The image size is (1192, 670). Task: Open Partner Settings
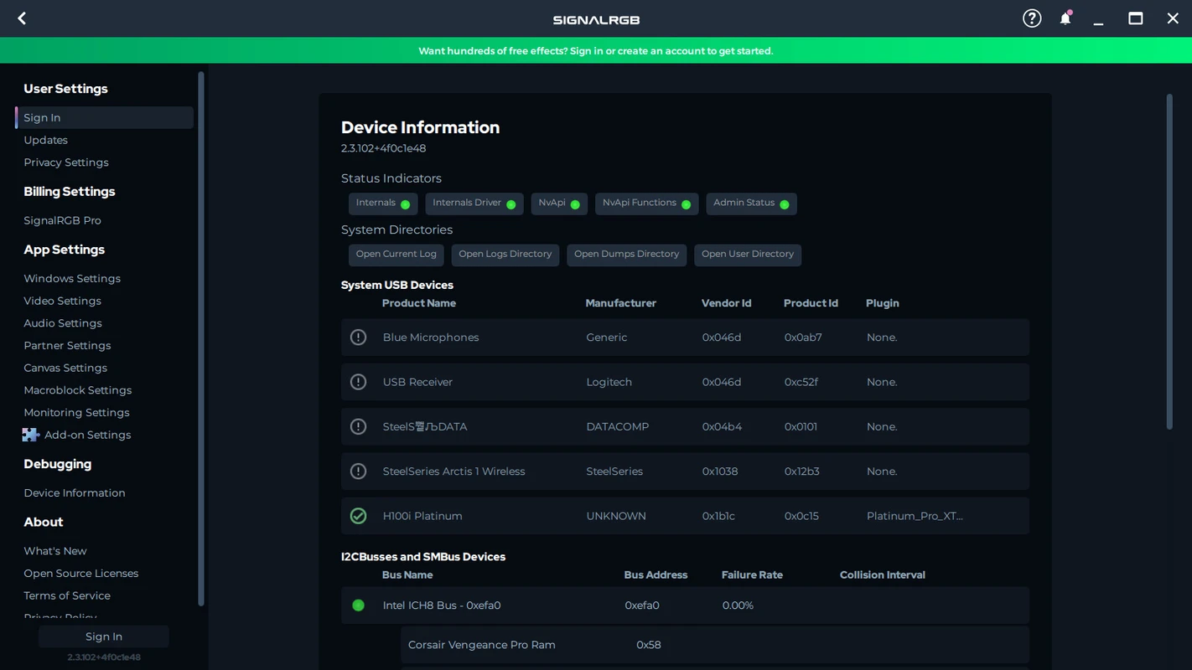(67, 346)
